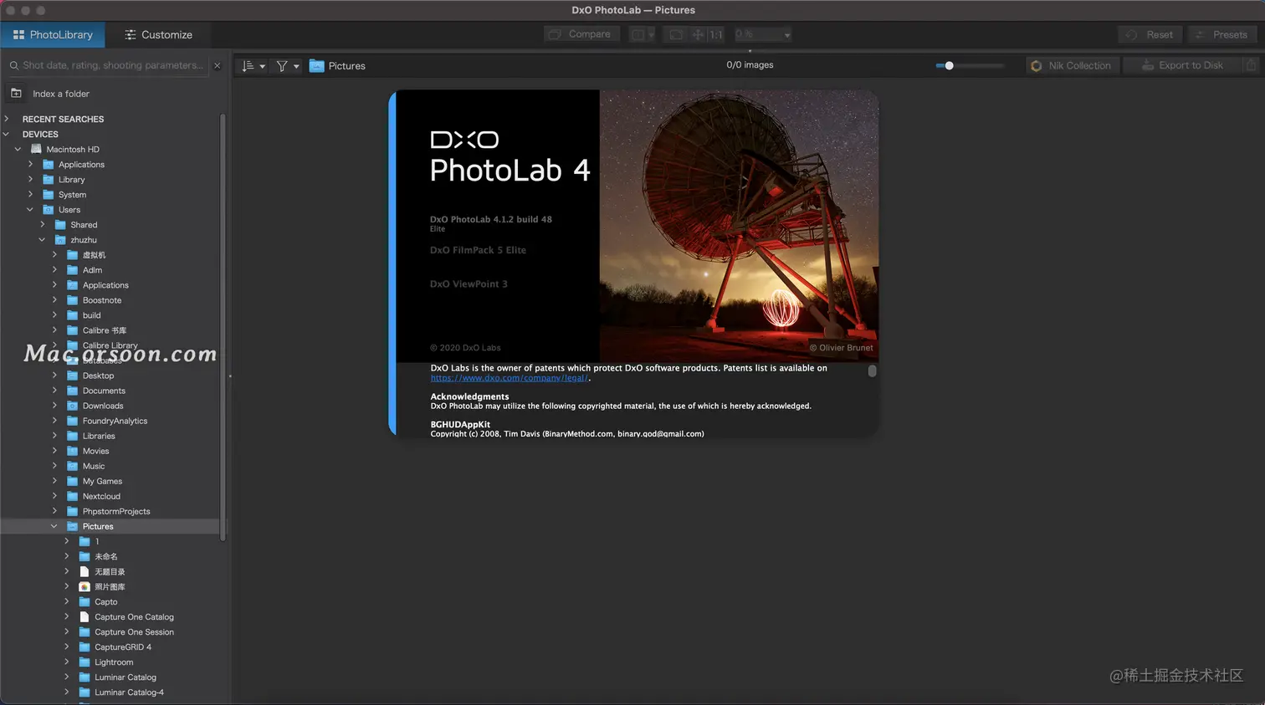
Task: Expand the Capto folder chevron
Action: point(67,601)
